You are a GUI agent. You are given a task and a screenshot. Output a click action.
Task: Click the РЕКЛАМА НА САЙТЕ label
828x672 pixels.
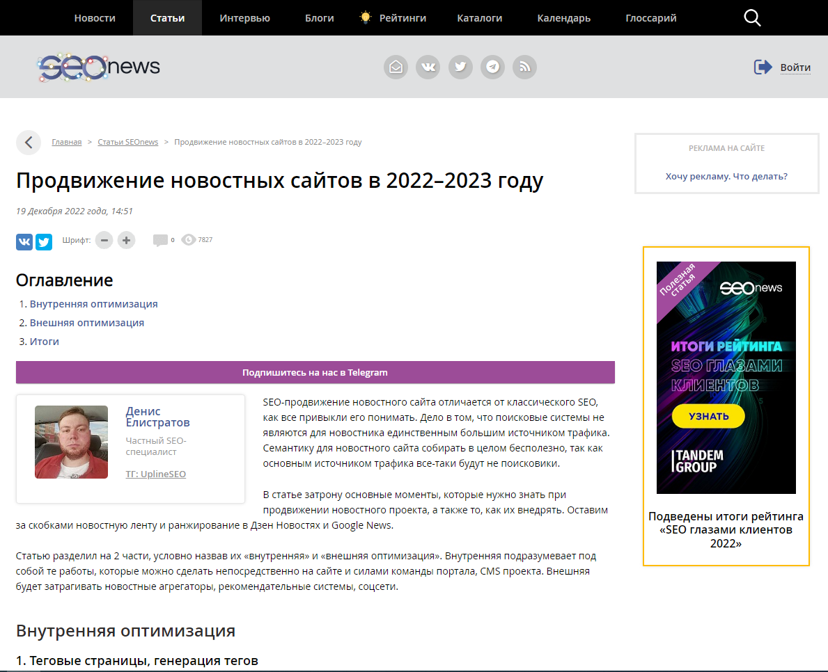click(x=726, y=148)
